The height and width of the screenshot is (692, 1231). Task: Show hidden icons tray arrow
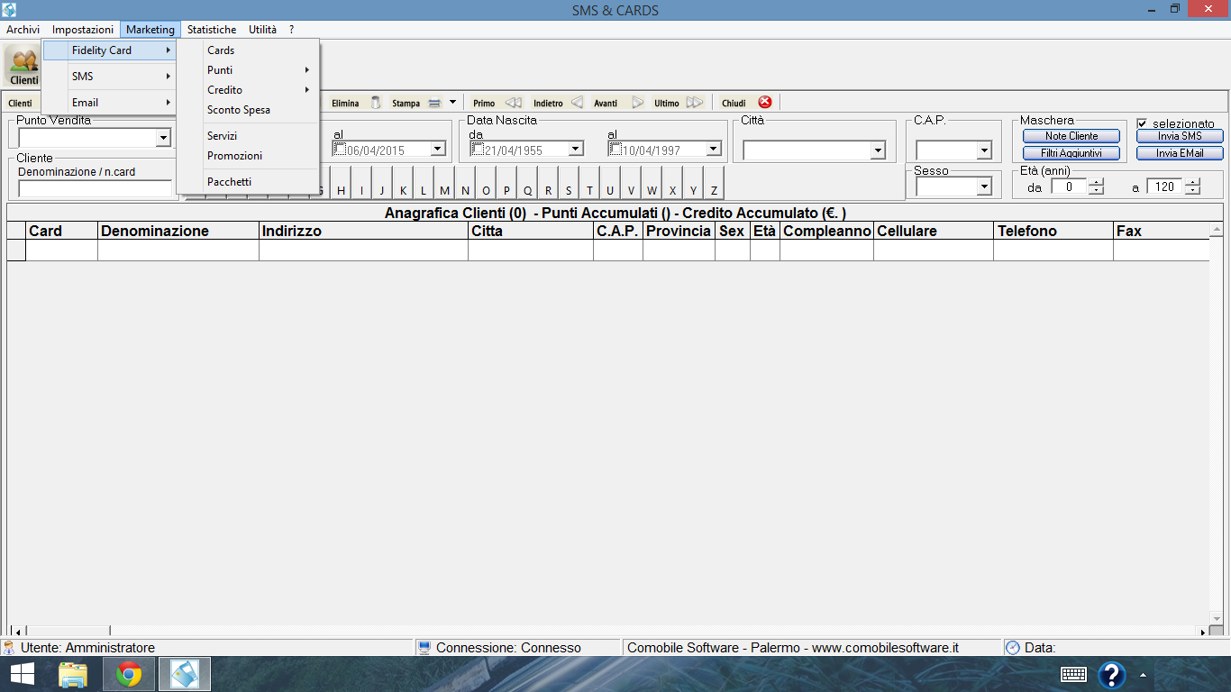click(1144, 674)
